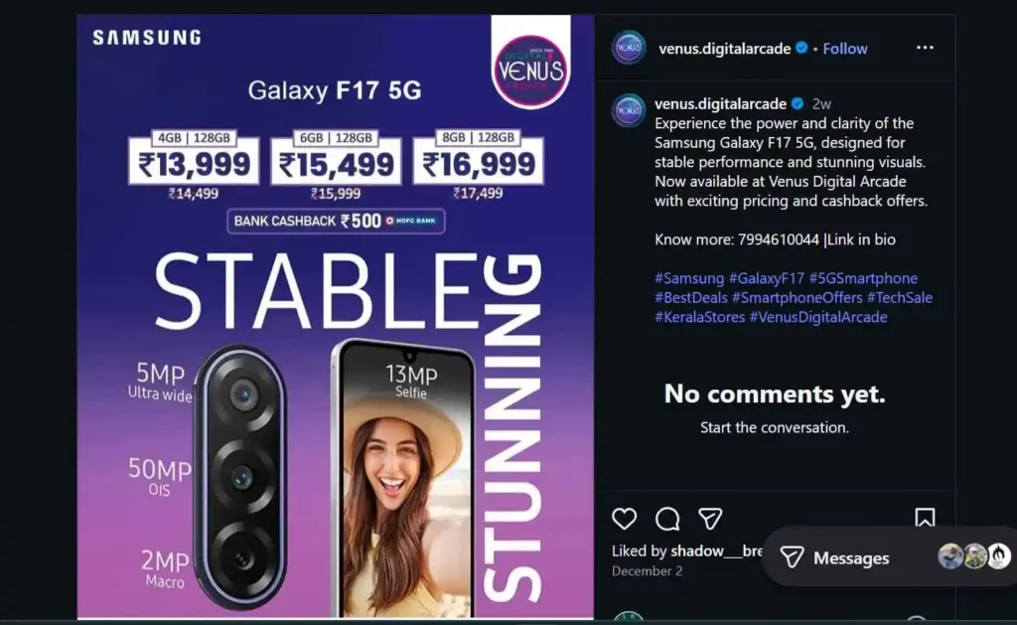Open comments with the speech bubble icon
This screenshot has height=625, width=1017.
click(x=667, y=519)
